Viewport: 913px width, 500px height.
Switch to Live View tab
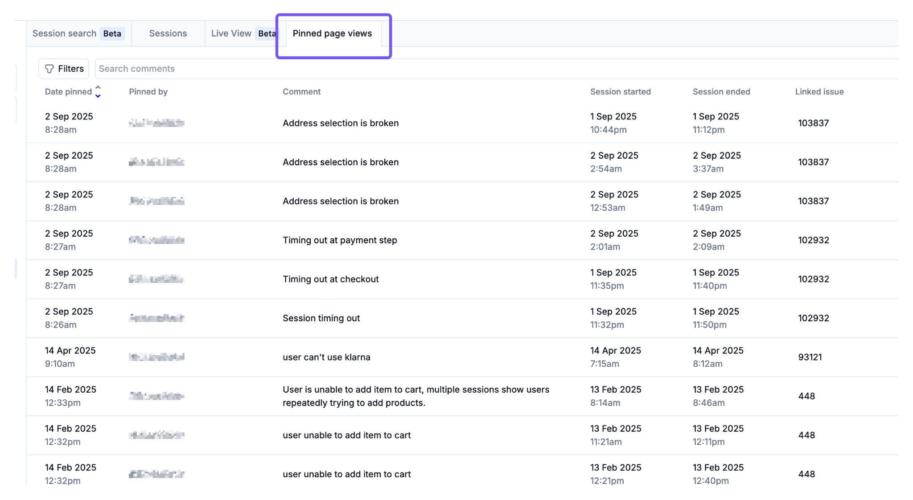coord(231,33)
